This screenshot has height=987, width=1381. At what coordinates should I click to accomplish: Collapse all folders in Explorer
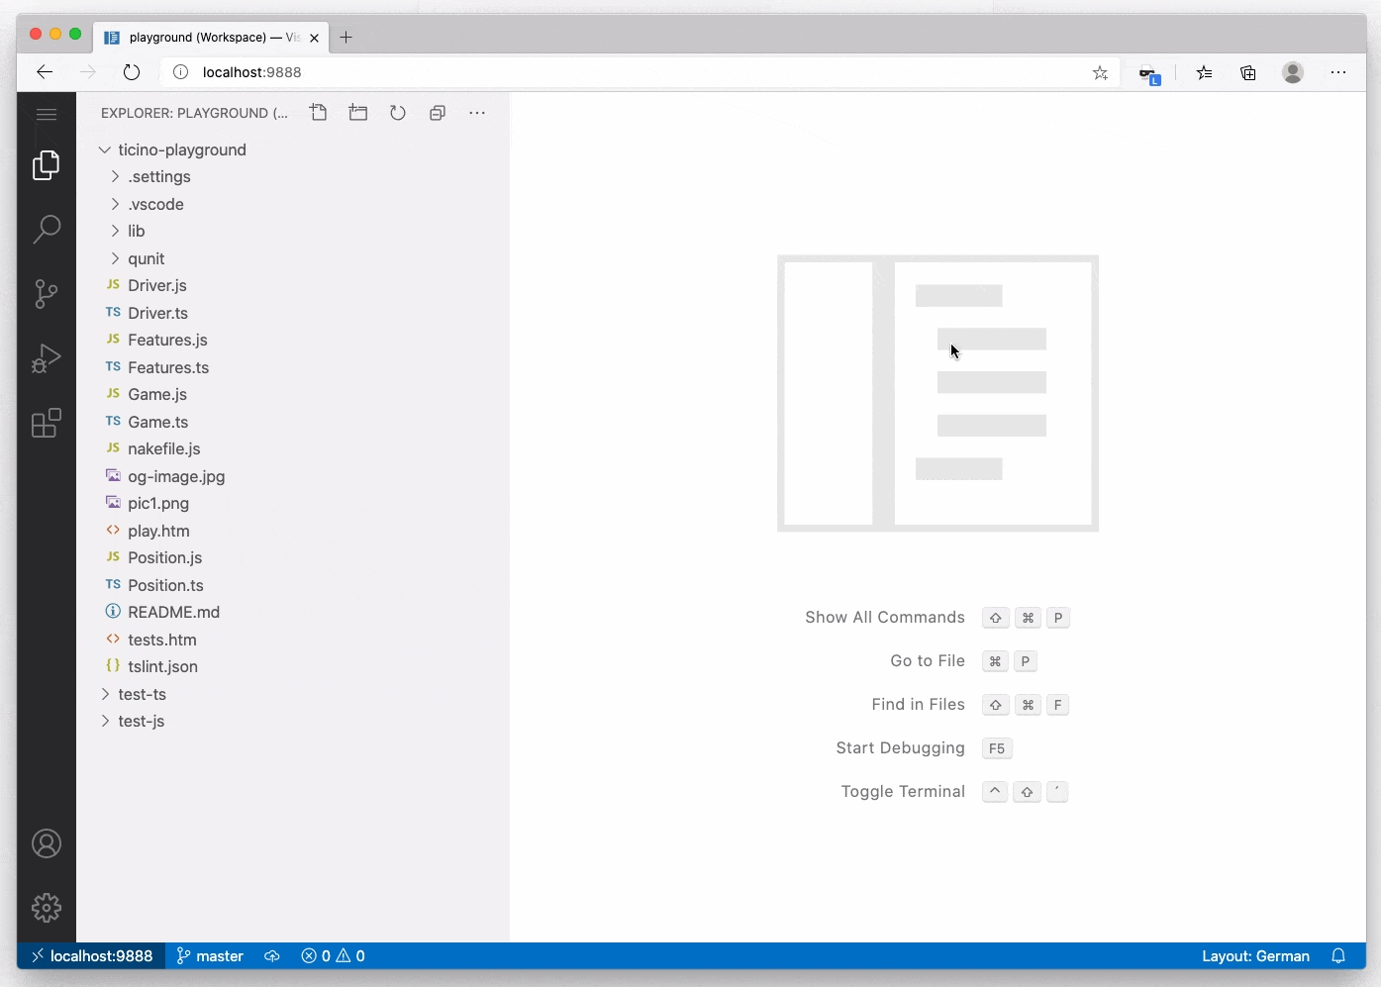pos(438,112)
